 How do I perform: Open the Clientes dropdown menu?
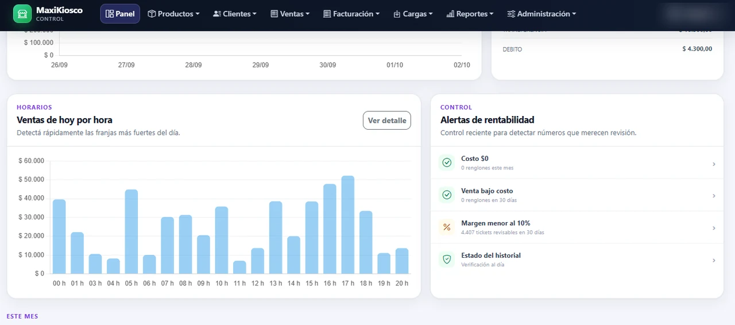(234, 14)
